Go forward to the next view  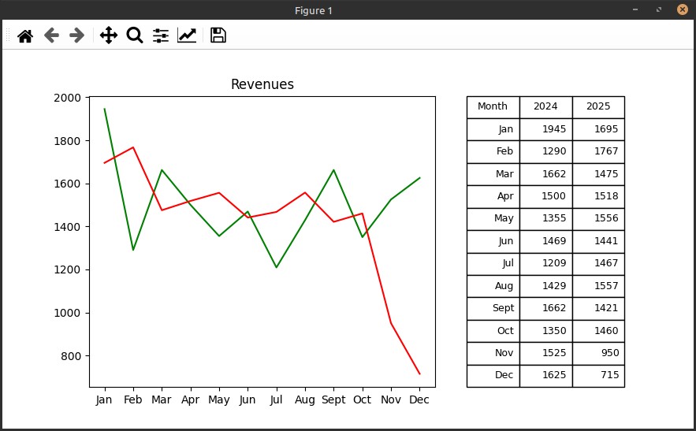coord(76,35)
